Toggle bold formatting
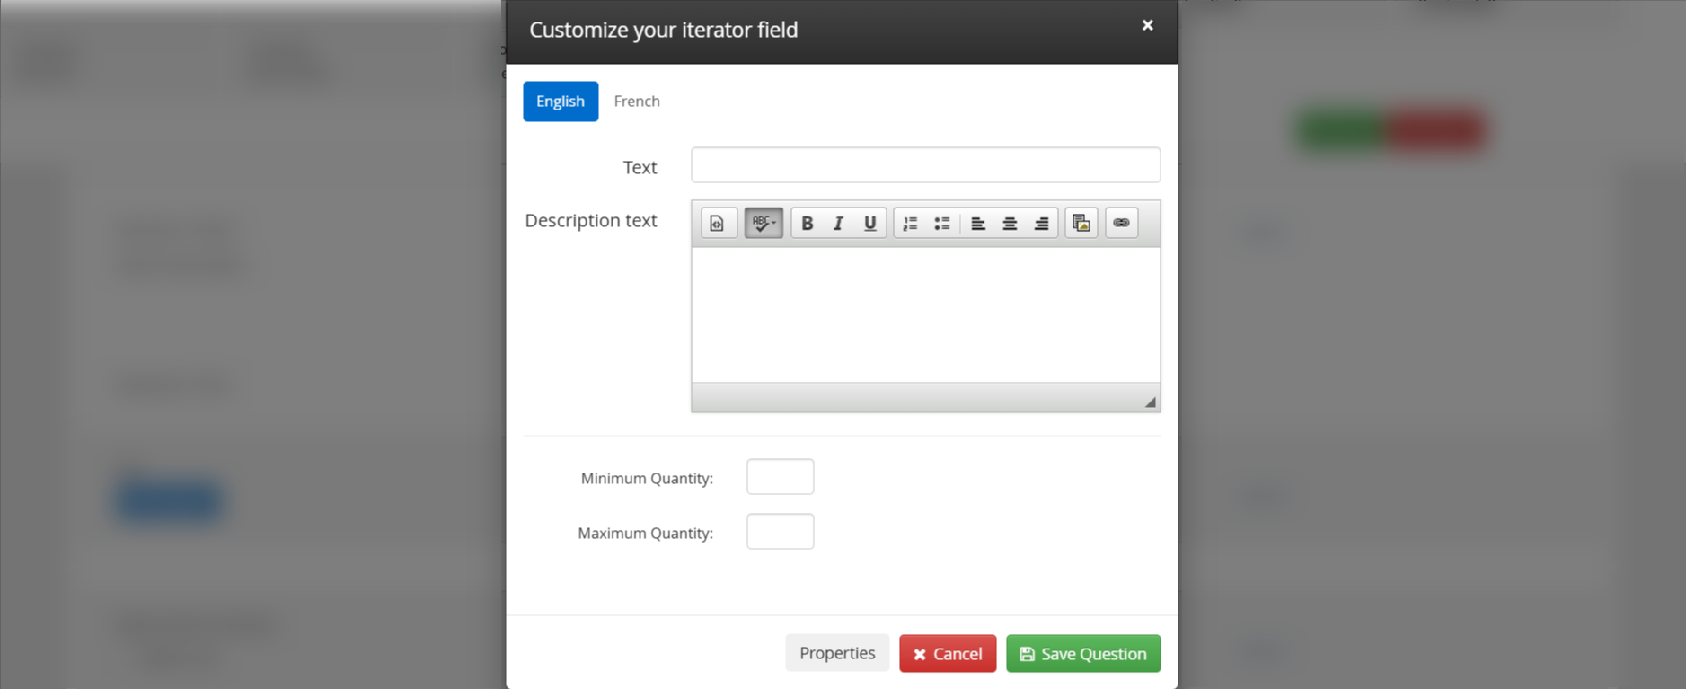The image size is (1686, 689). click(x=807, y=223)
